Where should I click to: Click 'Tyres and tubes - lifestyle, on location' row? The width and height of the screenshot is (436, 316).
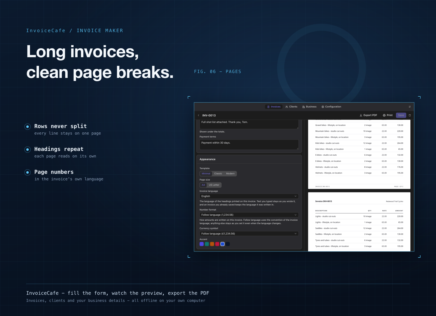pos(359,246)
